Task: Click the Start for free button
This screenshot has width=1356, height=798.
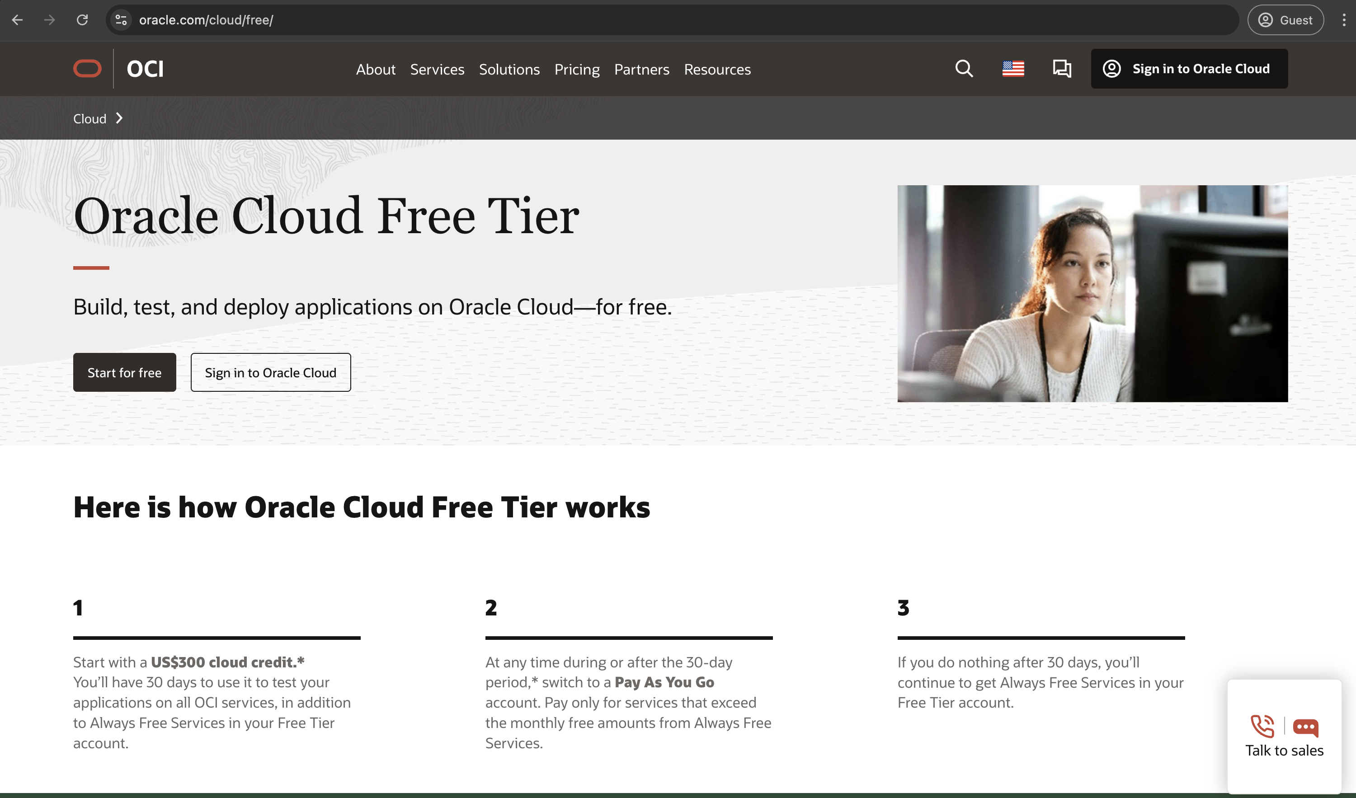Action: [x=124, y=372]
